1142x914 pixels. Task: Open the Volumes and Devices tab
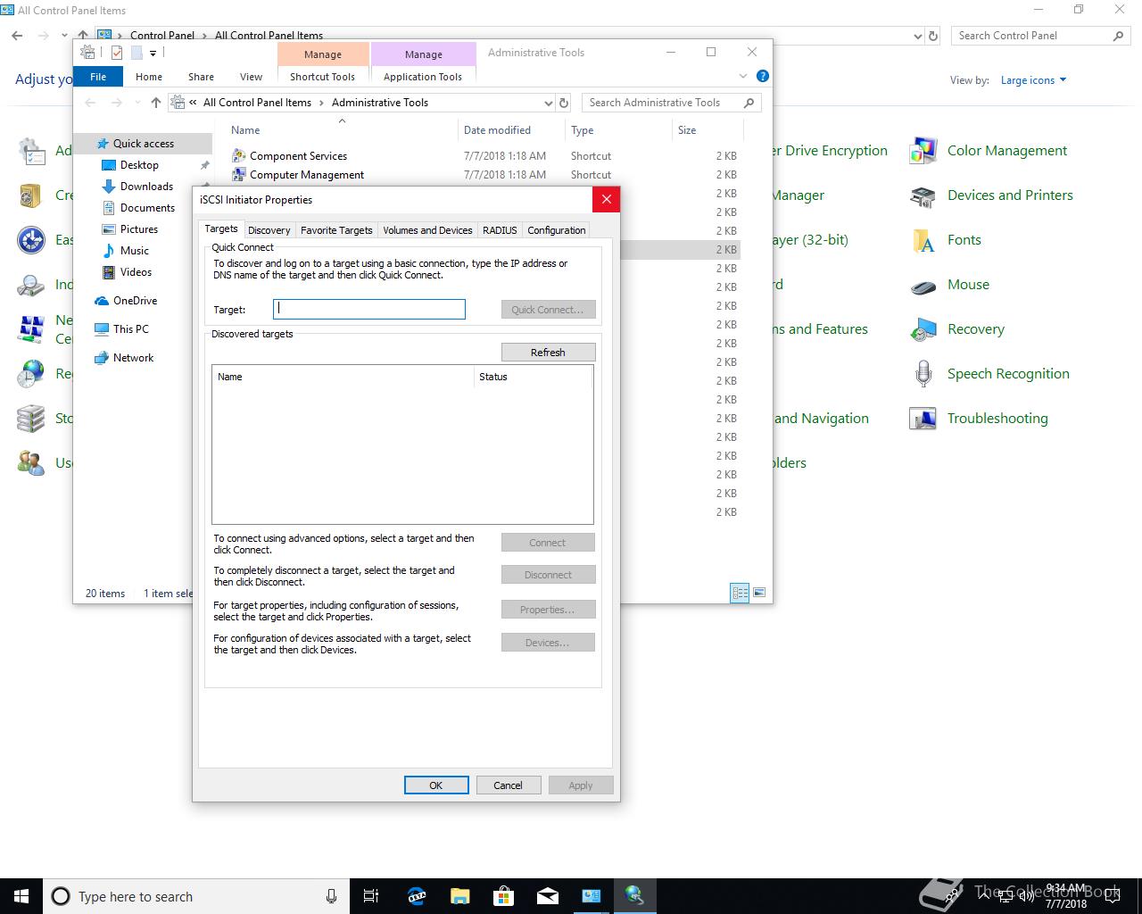pos(427,230)
